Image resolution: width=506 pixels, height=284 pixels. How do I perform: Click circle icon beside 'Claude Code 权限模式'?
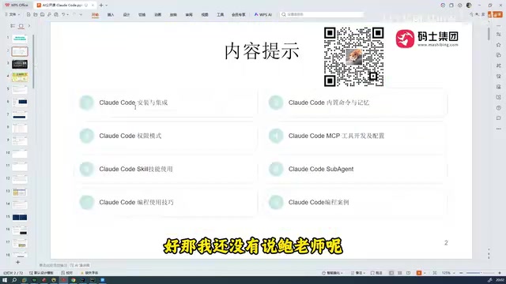coord(86,136)
